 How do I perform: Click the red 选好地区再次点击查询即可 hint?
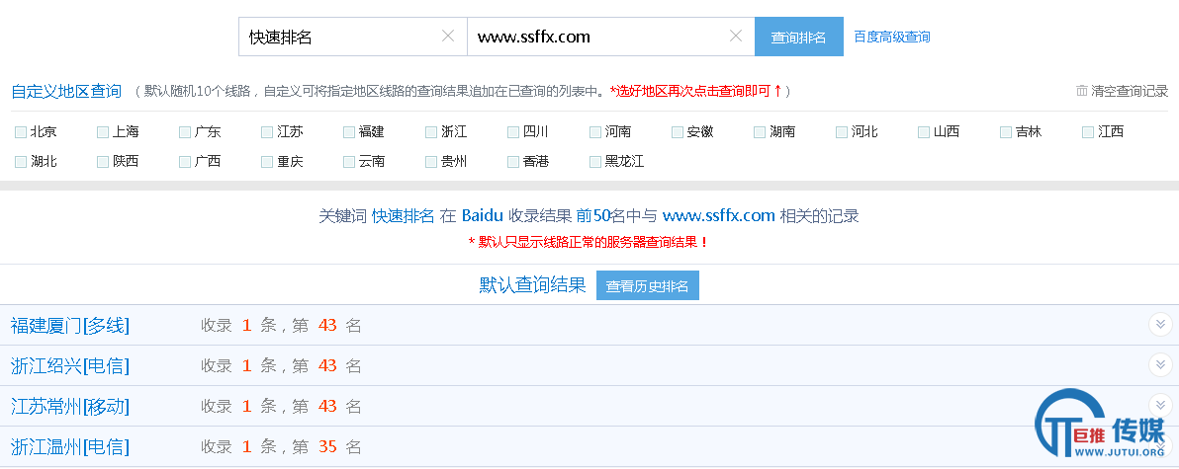(695, 91)
